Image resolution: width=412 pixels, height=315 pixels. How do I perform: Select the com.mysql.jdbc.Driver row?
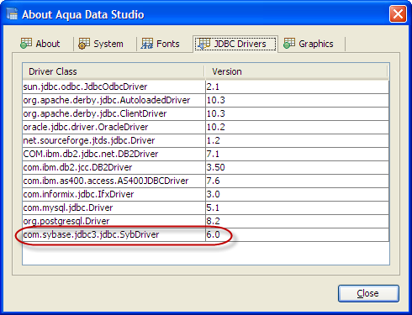206,207
